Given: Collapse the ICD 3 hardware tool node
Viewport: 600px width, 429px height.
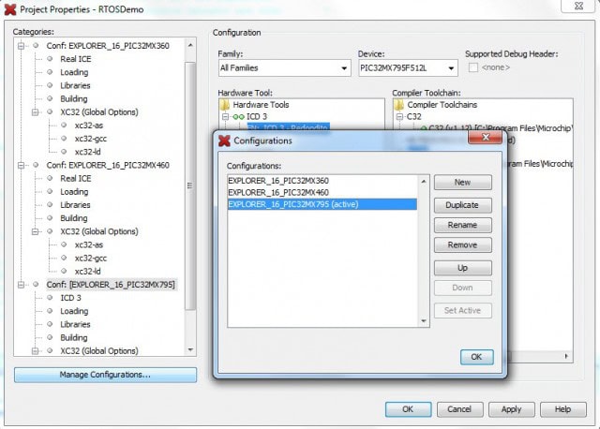Looking at the screenshot, I should (225, 117).
